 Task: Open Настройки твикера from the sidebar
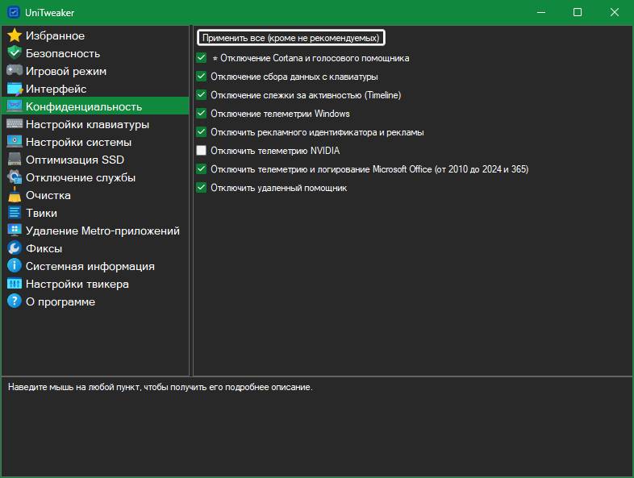[x=77, y=284]
